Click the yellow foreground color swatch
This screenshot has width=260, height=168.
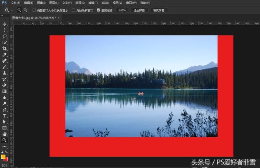coord(3,157)
